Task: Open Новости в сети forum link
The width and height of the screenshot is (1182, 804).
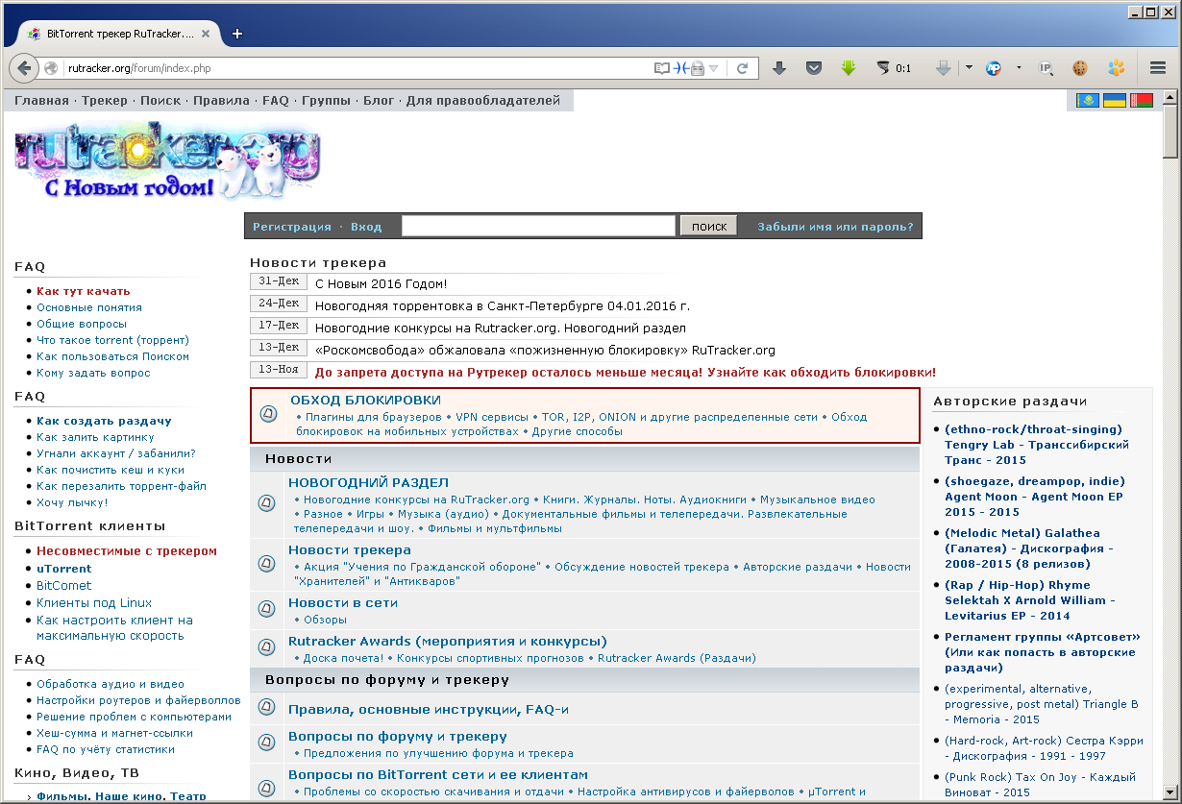Action: (343, 602)
